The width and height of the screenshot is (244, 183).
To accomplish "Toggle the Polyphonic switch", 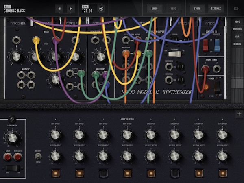I will tap(175, 54).
